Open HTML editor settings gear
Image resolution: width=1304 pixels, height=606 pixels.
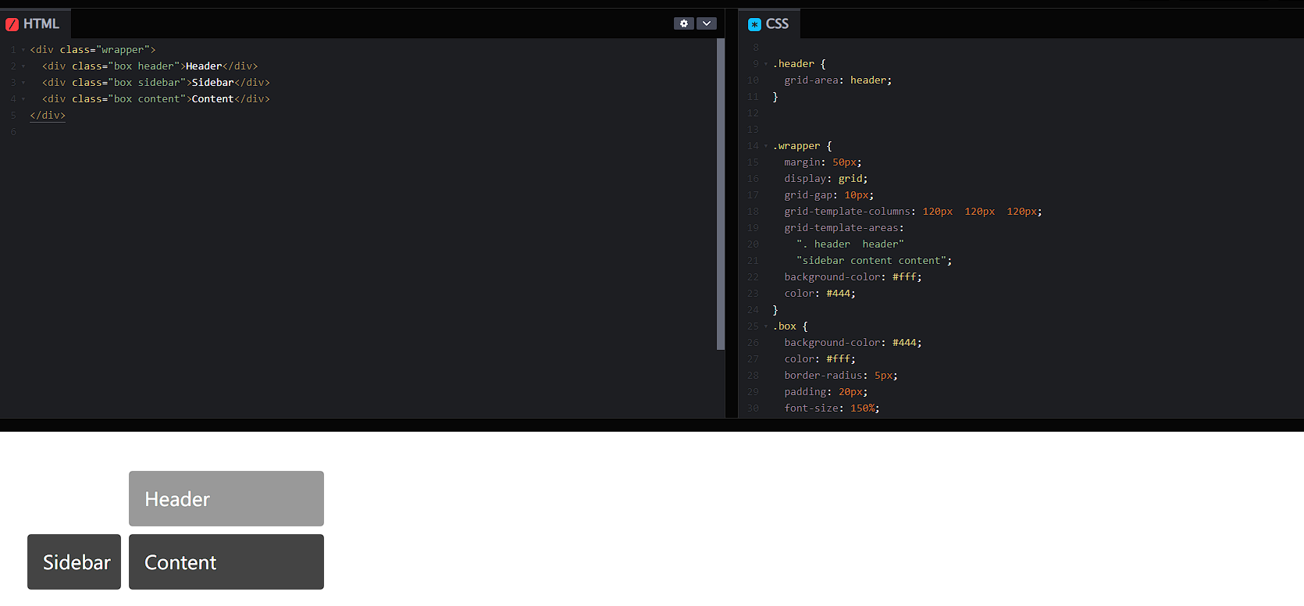coord(684,23)
